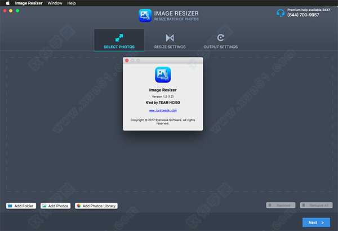Click the Image Resizer header logo

coord(145,16)
